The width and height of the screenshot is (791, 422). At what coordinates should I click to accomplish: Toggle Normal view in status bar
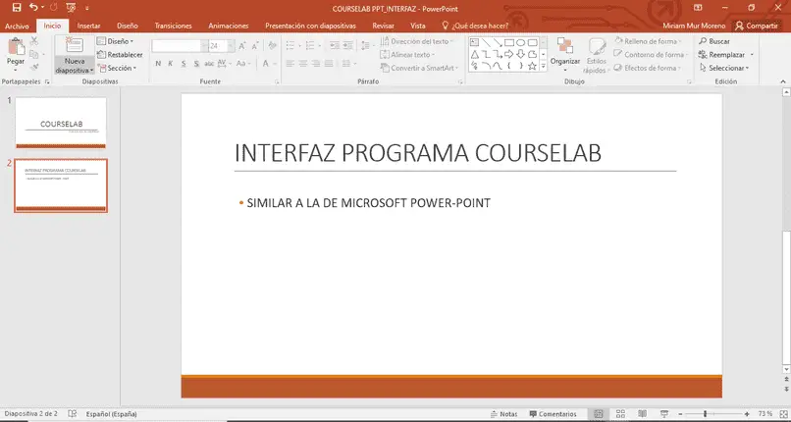[x=599, y=414]
